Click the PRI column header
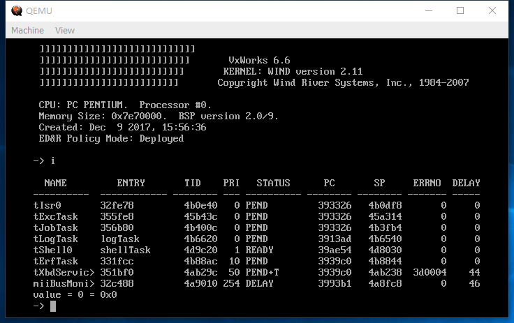Image resolution: width=514 pixels, height=323 pixels. point(231,183)
